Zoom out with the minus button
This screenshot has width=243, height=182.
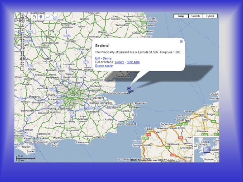(x=22, y=68)
